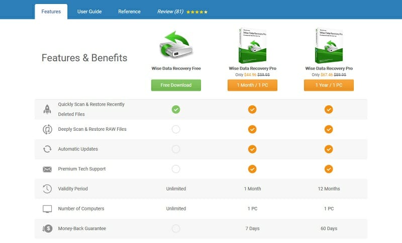Click 1 Year Pro checkmark for Tech Support

329,169
